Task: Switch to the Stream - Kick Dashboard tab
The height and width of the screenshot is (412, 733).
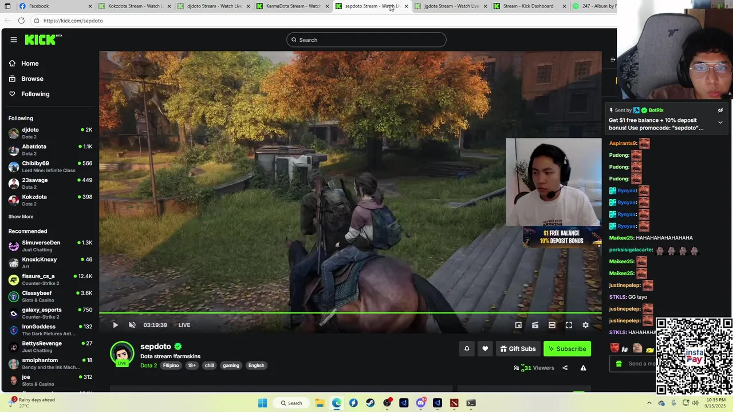Action: point(530,6)
